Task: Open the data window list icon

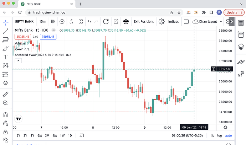Action: click(241, 34)
